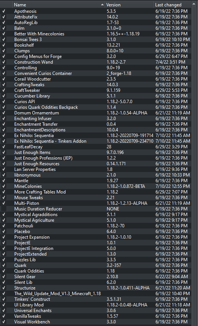
Task: Select the CraftingTweaks row
Action: pyautogui.click(x=95, y=85)
